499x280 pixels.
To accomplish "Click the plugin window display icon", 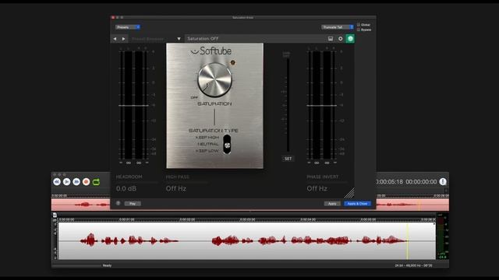I will coord(331,39).
